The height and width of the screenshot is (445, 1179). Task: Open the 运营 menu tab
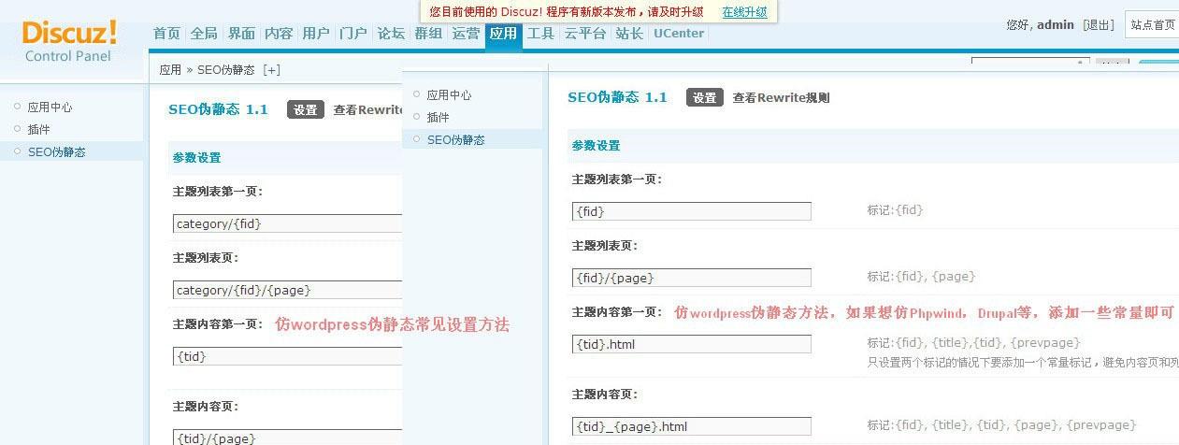466,34
